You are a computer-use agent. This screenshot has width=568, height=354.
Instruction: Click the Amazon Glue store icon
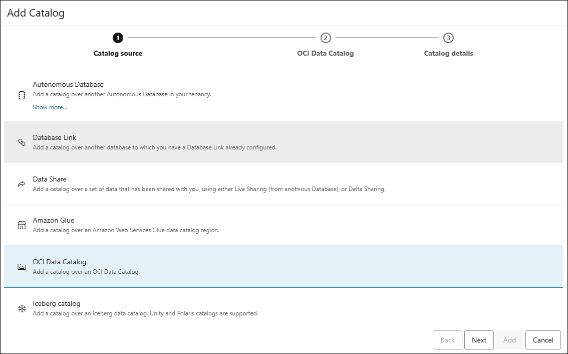click(22, 225)
